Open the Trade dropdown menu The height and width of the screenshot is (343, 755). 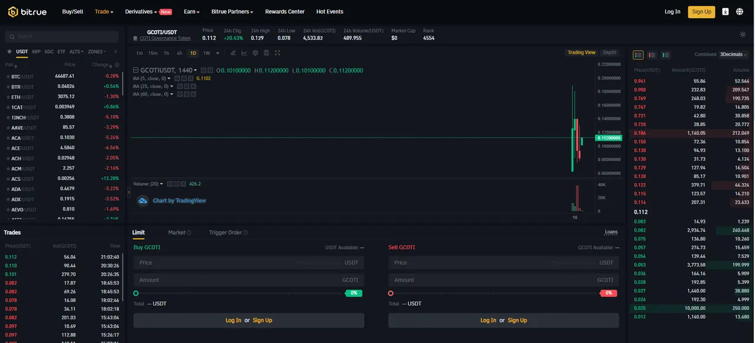tap(104, 12)
